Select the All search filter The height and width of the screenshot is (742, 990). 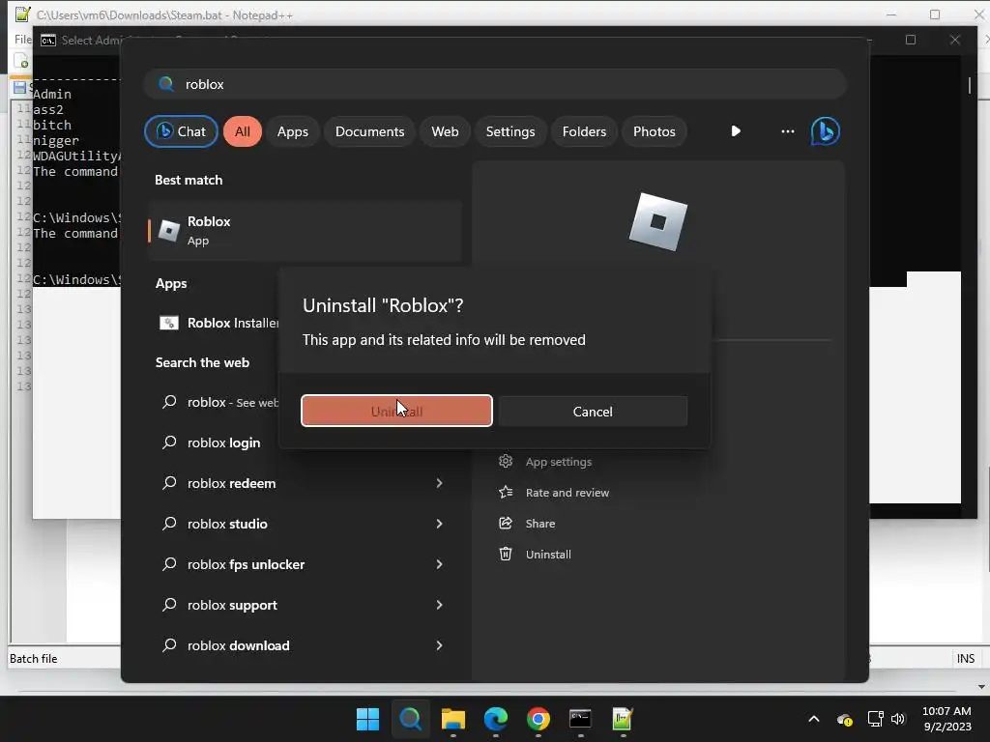pos(243,131)
